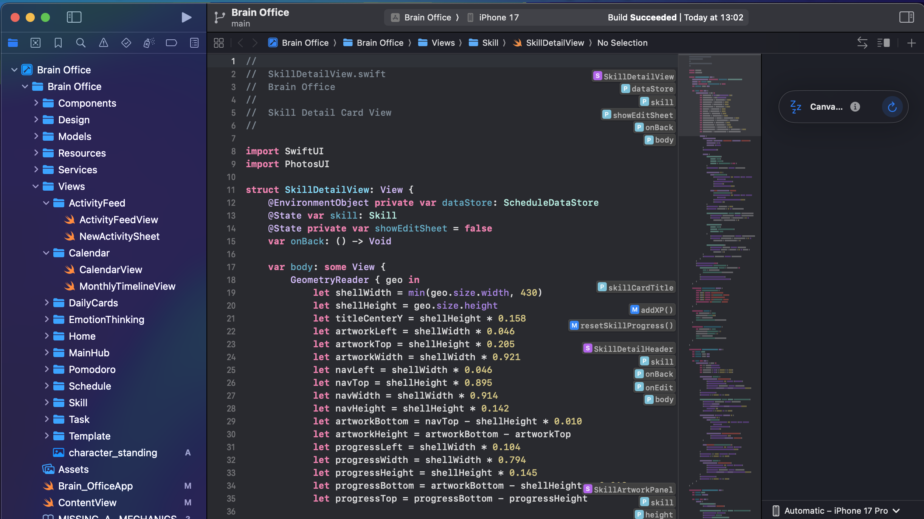
Task: Click the code minimap scroll region
Action: [x=720, y=286]
